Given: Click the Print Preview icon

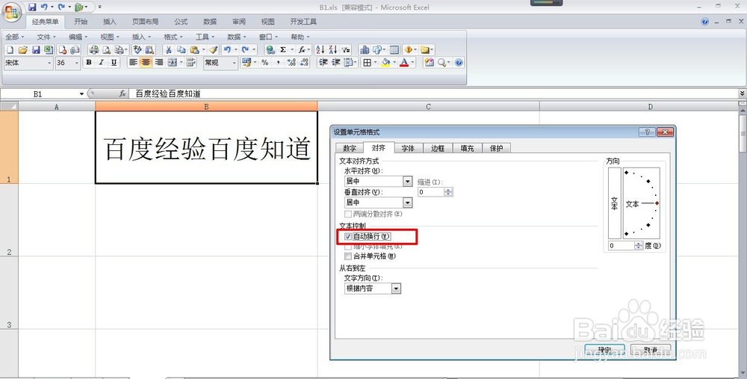Looking at the screenshot, I should (106, 49).
